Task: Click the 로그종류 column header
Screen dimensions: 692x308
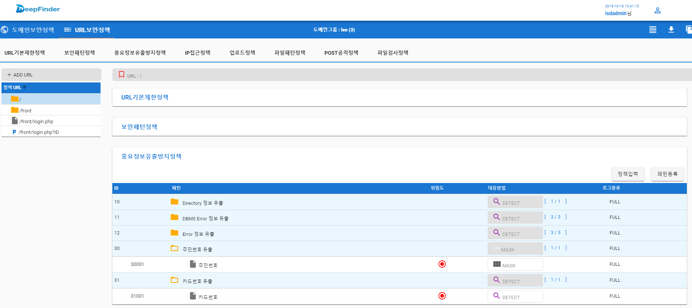Action: tap(611, 188)
